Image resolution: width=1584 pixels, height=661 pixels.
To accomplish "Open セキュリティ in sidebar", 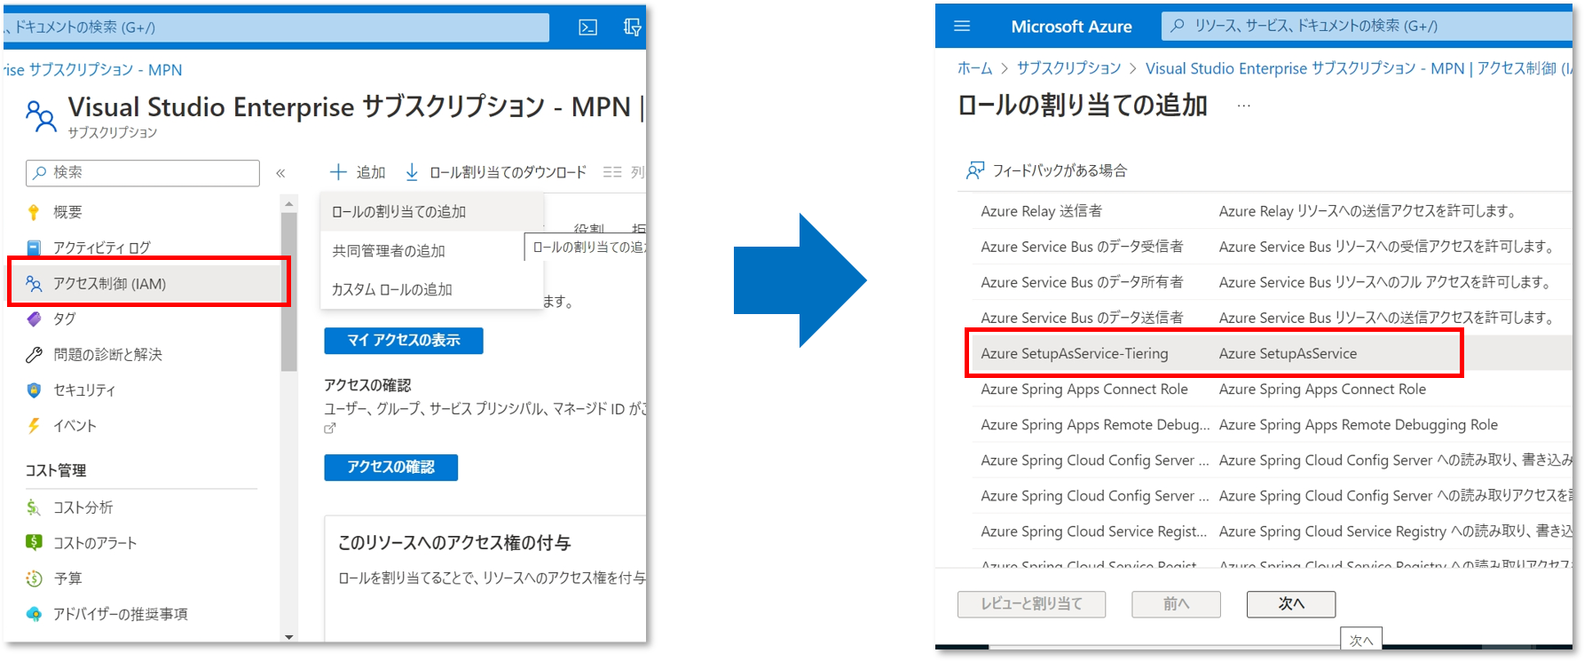I will pos(84,390).
